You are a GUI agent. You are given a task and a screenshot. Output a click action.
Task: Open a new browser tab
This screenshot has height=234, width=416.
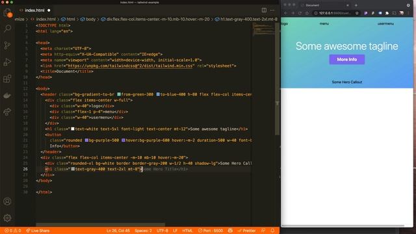pyautogui.click(x=356, y=5)
